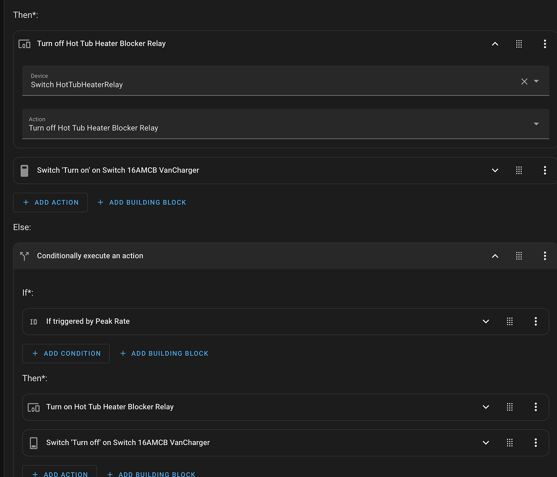The height and width of the screenshot is (477, 557).
Task: Click the drag handle on the Conditionally execute card
Action: tap(519, 256)
